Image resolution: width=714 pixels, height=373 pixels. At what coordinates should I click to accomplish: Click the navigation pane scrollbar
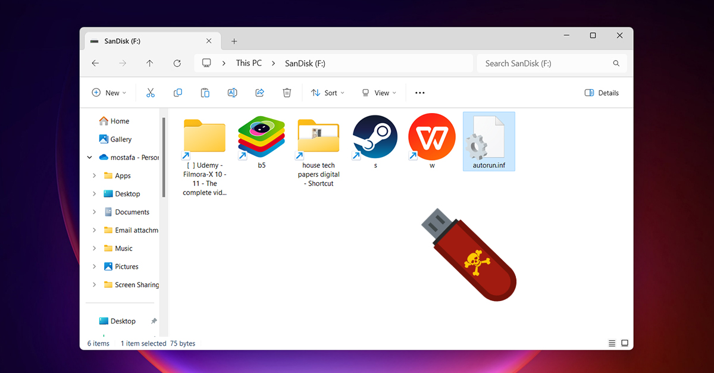tap(164, 158)
